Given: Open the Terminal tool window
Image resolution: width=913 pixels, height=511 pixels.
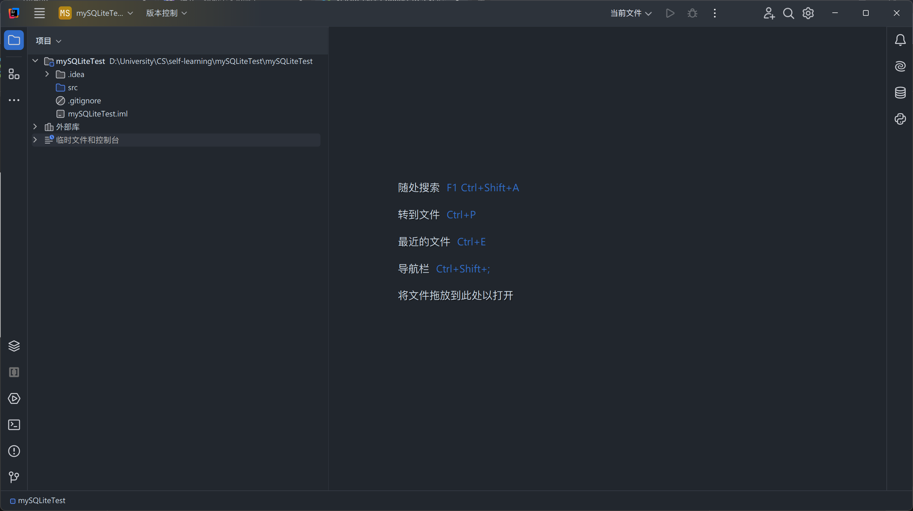Looking at the screenshot, I should (14, 425).
